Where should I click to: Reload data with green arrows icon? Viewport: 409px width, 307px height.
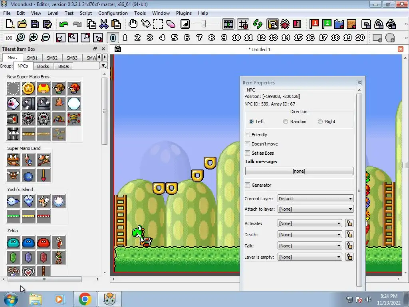[x=258, y=24]
